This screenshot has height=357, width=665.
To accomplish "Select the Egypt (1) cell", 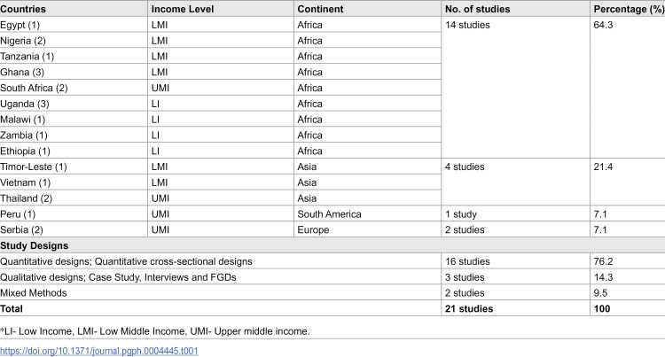I will (20, 25).
